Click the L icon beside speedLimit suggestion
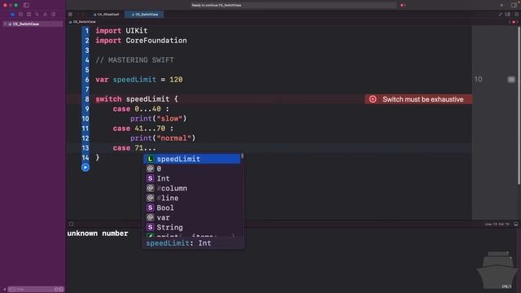Screen dimensions: 521x293 (x=150, y=159)
